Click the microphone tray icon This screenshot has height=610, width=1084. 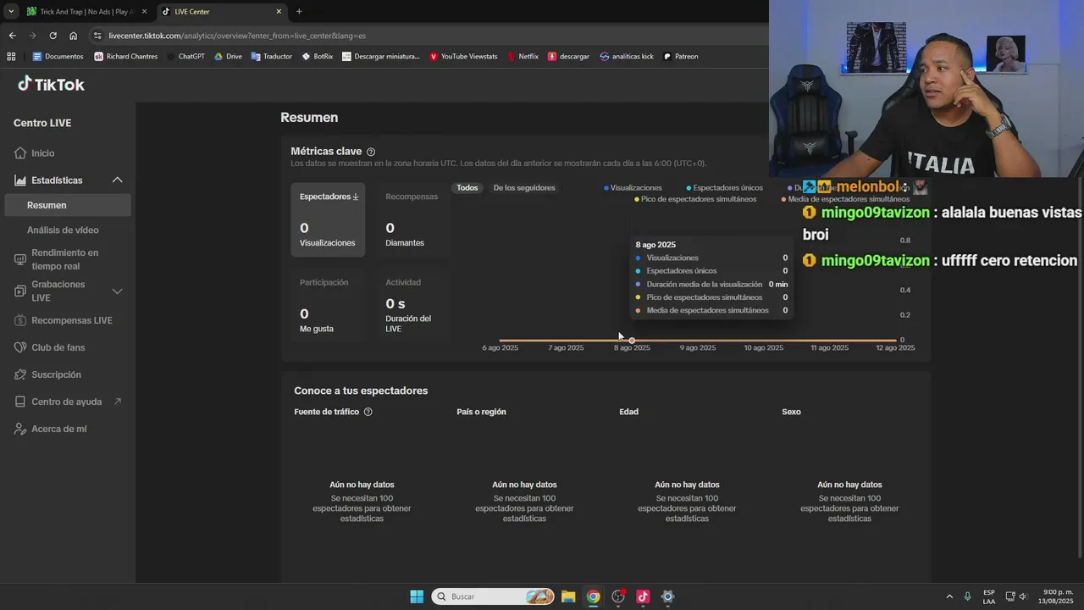coord(967,596)
